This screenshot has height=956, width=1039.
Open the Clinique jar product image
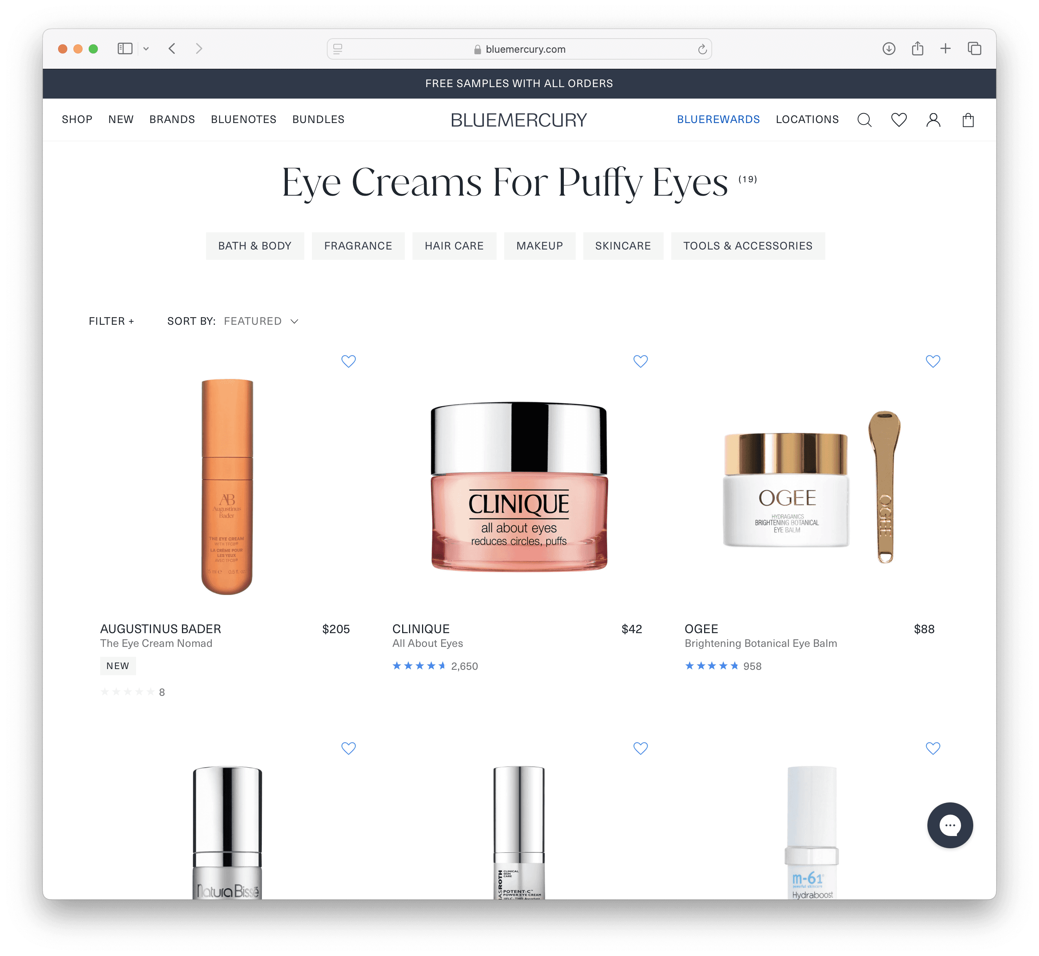(x=519, y=486)
